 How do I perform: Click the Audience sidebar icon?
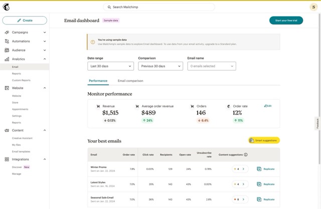pyautogui.click(x=7, y=50)
